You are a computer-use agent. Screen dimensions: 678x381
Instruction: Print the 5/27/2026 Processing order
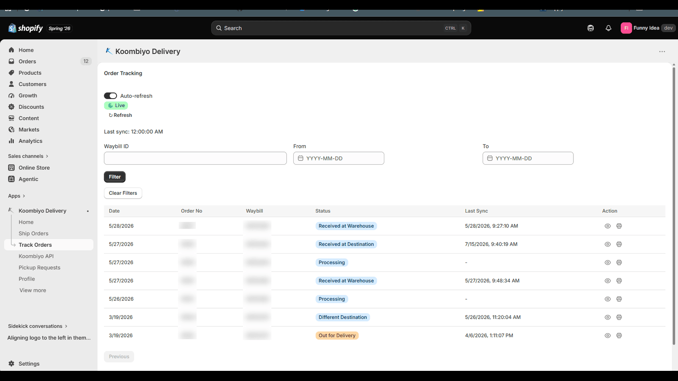pyautogui.click(x=619, y=262)
